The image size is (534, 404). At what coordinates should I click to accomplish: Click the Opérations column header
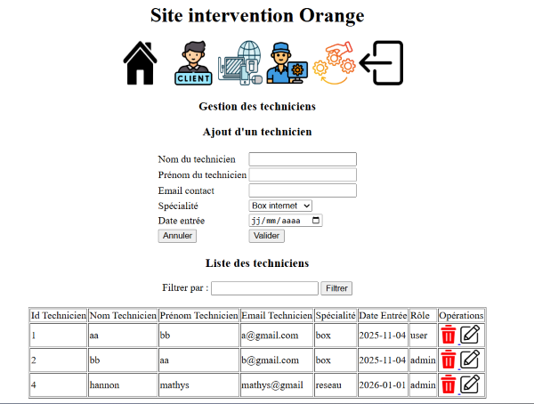click(x=461, y=315)
